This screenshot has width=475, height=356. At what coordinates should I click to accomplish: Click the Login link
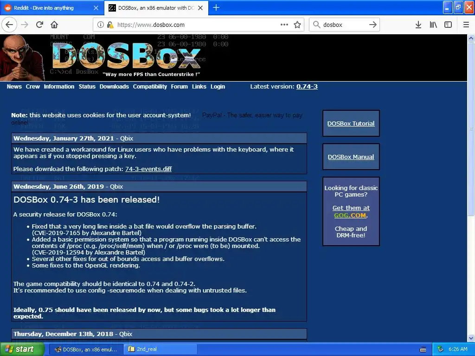[218, 87]
